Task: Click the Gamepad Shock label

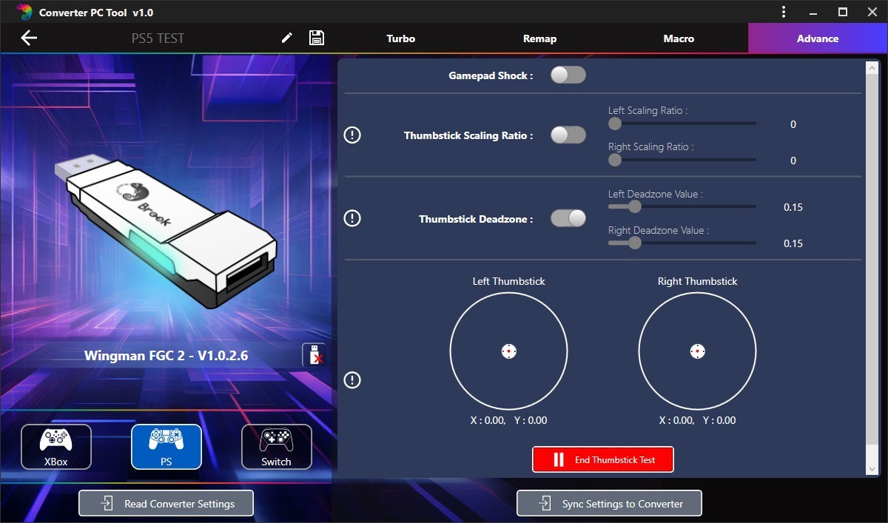Action: tap(491, 75)
